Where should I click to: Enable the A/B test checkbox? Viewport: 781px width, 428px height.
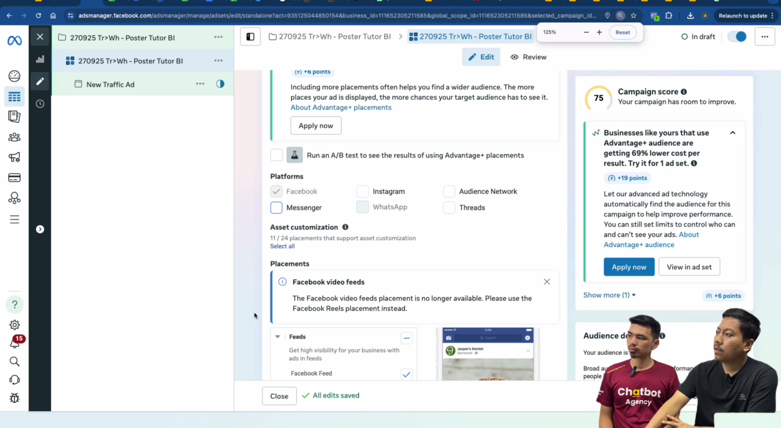coord(276,155)
